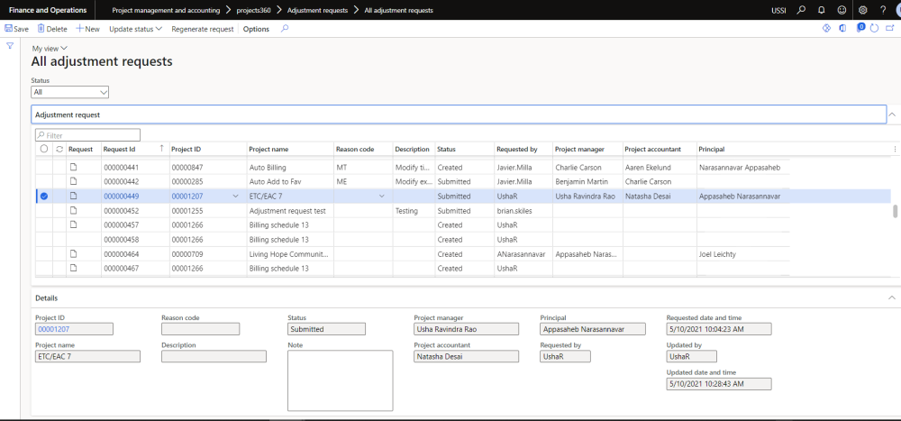The image size is (901, 421).
Task: Open Project ID link 00001207 in Details
Action: pos(50,329)
